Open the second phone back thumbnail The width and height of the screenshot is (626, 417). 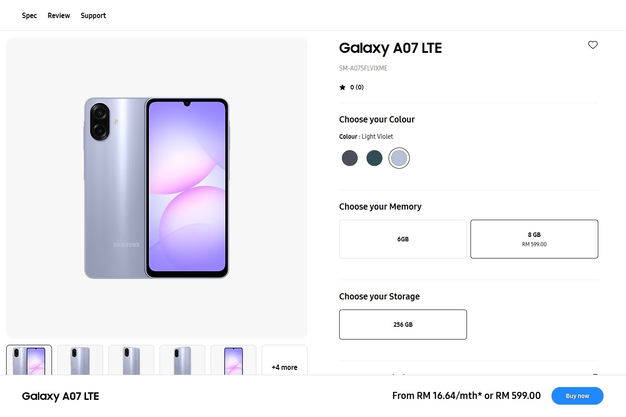click(80, 360)
